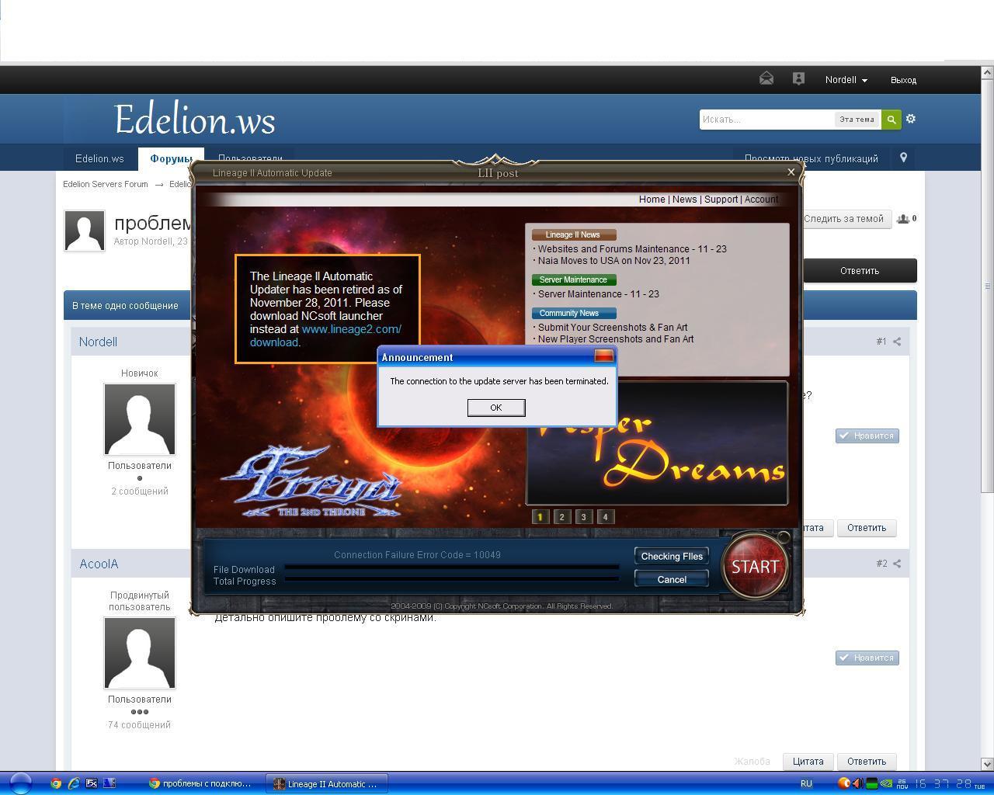Click the Windows Start orb
994x795 pixels.
coord(20,783)
